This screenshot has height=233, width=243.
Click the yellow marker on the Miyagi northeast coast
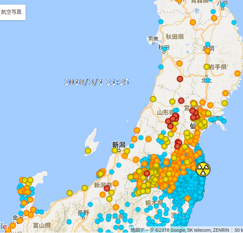(225, 103)
